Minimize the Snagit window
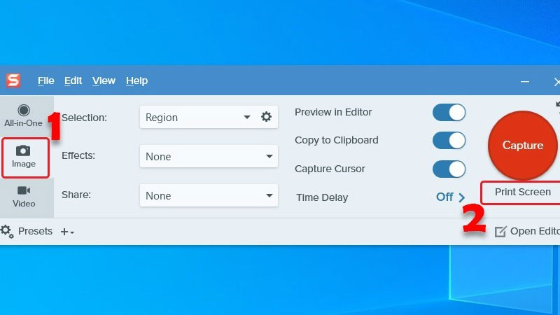The width and height of the screenshot is (560, 315). 524,81
